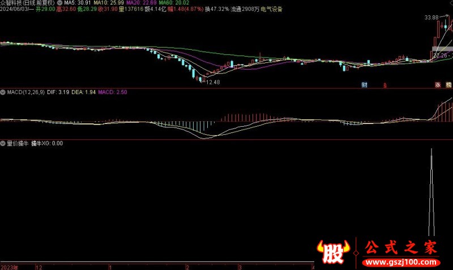Click the DIF: 3.19 value

(x=58, y=92)
